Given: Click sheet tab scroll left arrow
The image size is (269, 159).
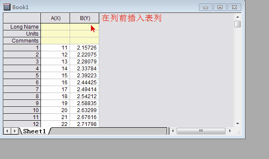Looking at the screenshot, I should tap(7, 131).
